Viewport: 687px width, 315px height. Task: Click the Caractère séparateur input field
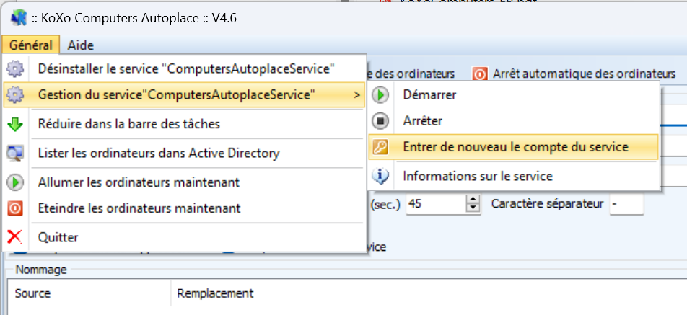click(626, 204)
